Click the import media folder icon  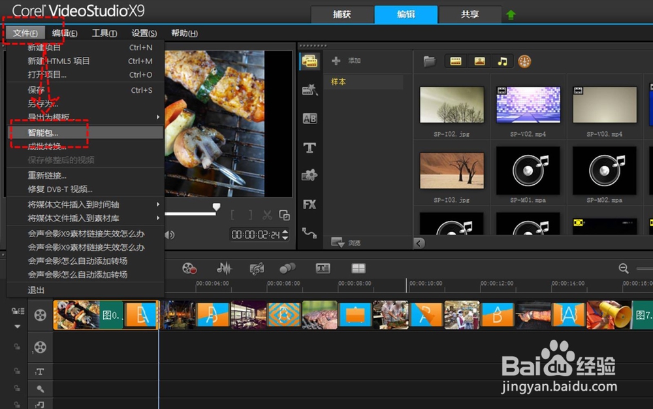430,61
